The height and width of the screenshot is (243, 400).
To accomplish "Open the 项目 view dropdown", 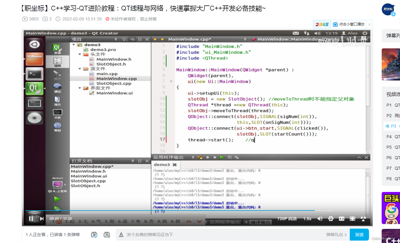I will pos(116,39).
